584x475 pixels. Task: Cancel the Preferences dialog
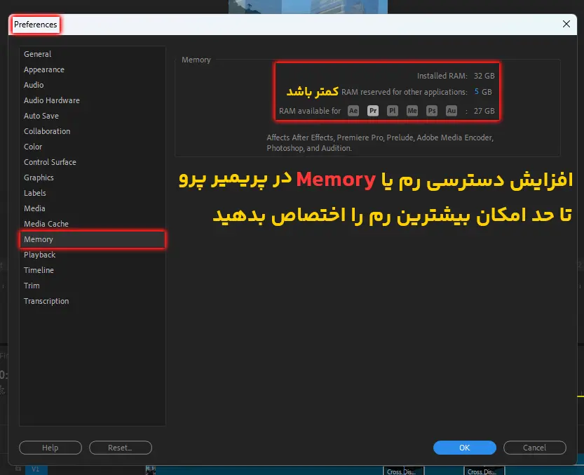click(534, 448)
